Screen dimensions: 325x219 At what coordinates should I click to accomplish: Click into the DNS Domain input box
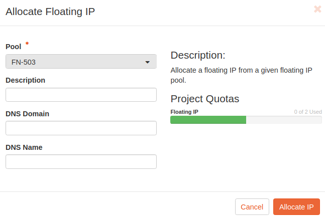pyautogui.click(x=81, y=128)
